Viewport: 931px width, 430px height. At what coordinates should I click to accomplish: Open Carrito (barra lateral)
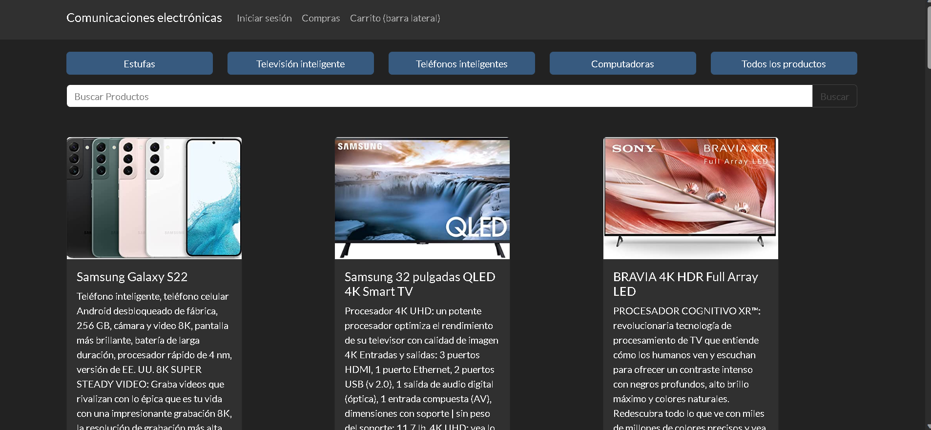tap(395, 18)
